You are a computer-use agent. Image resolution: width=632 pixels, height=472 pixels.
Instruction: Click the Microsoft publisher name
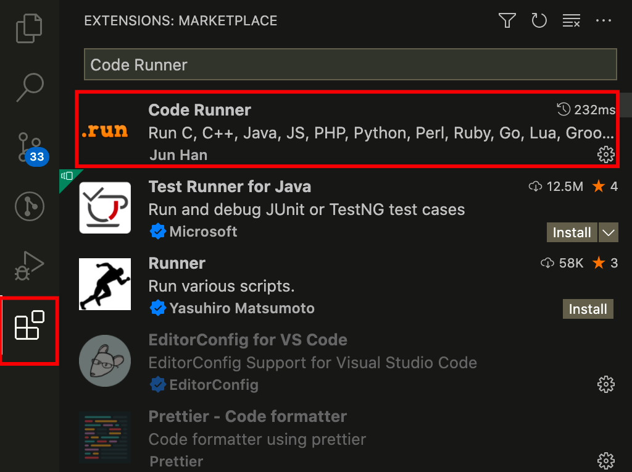[203, 232]
